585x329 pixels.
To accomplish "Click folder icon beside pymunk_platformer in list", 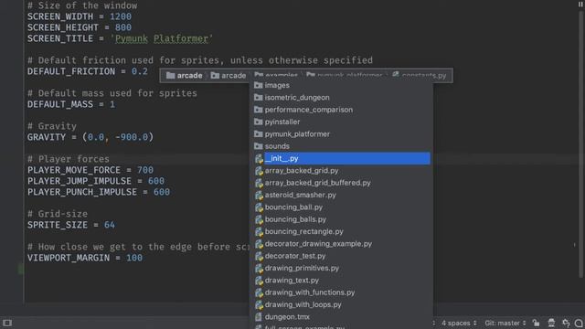I will (x=258, y=134).
